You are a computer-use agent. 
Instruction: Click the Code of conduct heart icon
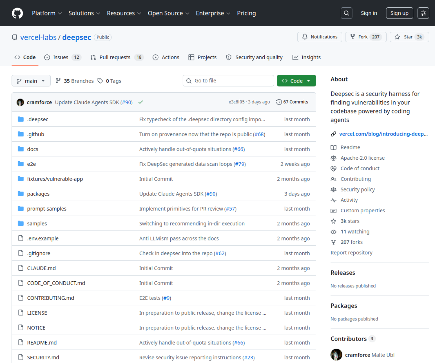333,168
